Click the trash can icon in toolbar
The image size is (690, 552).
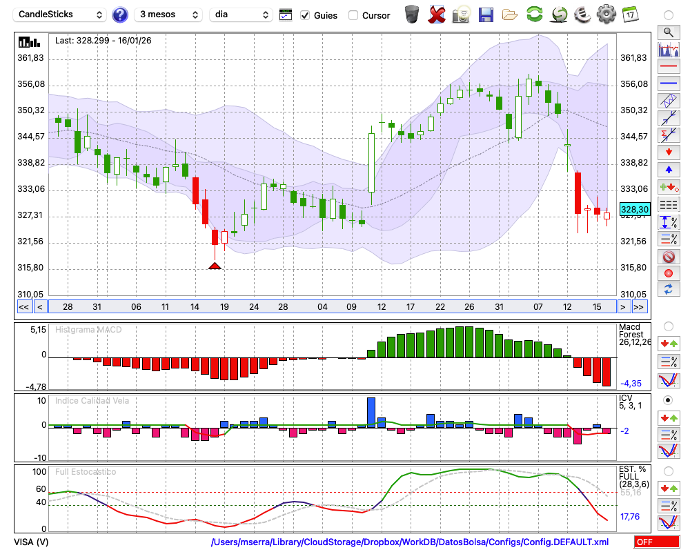412,14
